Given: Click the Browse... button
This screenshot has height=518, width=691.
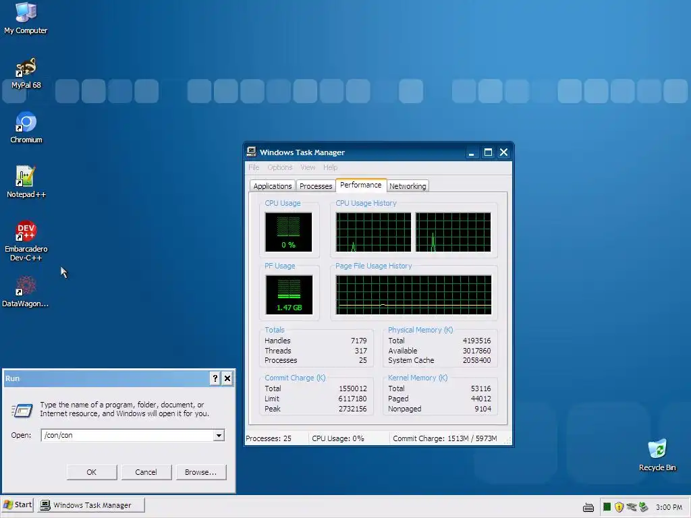Looking at the screenshot, I should coord(201,472).
